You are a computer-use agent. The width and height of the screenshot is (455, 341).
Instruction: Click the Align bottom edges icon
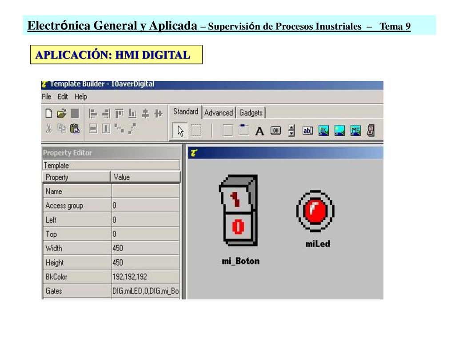tap(132, 114)
